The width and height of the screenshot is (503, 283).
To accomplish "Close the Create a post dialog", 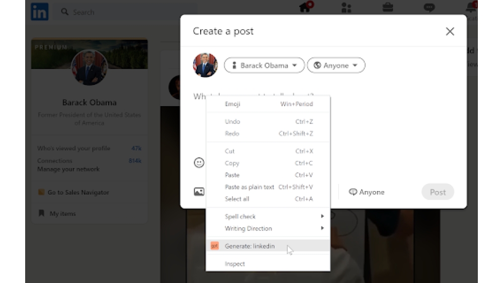I will tap(450, 31).
